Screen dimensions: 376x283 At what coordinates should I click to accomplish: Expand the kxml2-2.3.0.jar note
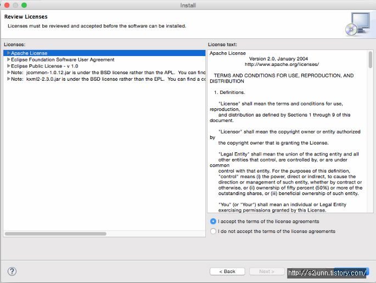point(9,79)
